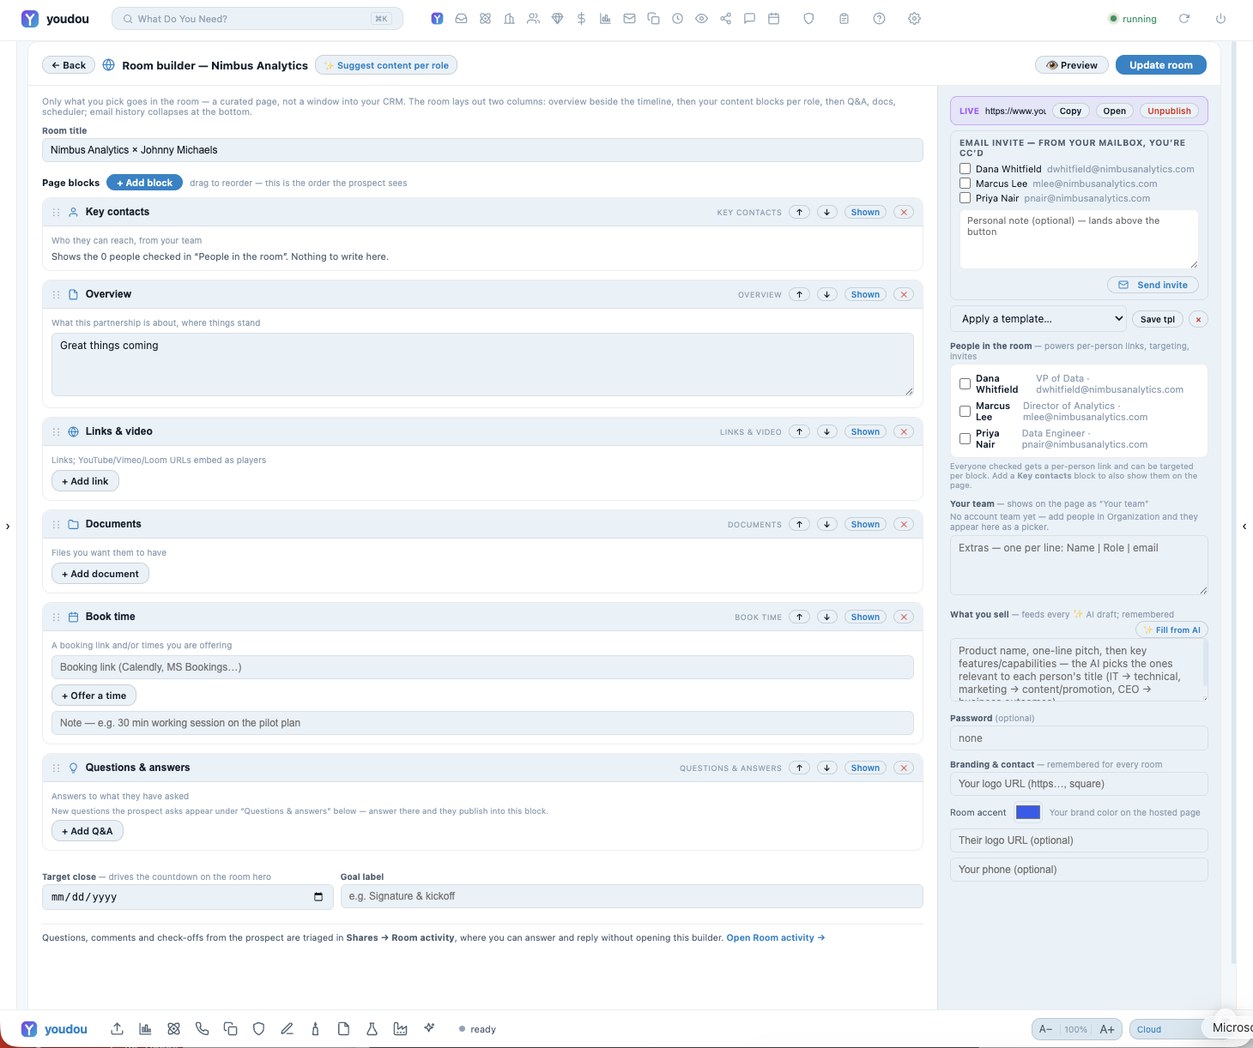
Task: Click the sparkle AI icon in bottom bar
Action: click(x=429, y=1027)
